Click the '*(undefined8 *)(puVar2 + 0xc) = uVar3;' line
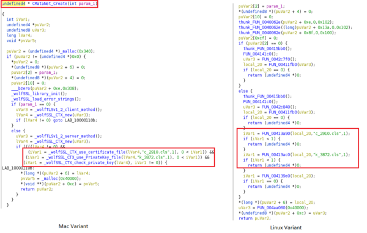The width and height of the screenshot is (367, 233). [x=283, y=213]
